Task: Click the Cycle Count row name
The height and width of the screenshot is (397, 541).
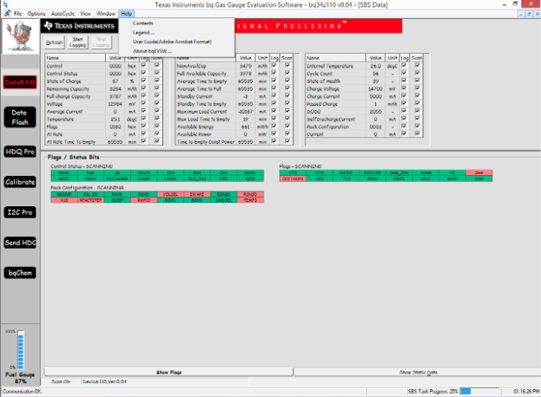Action: point(320,74)
